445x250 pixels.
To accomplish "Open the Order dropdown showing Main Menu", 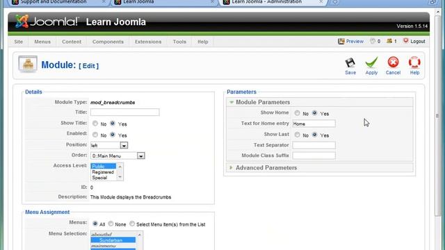I will click(x=118, y=156).
